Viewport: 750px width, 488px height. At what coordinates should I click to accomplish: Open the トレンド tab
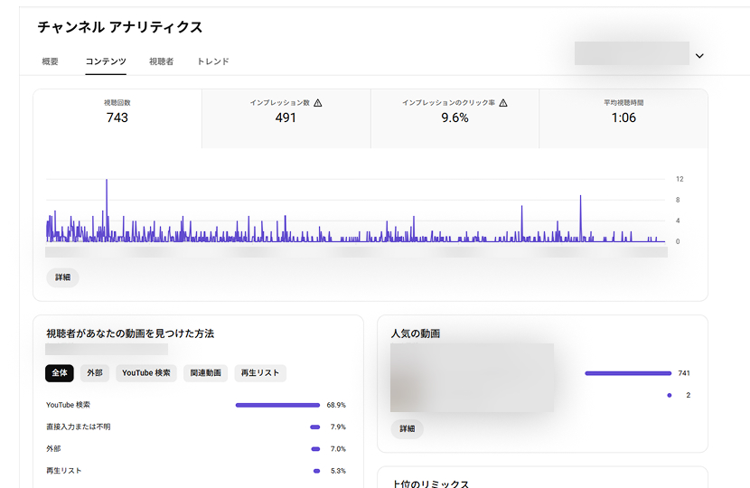[x=213, y=61]
